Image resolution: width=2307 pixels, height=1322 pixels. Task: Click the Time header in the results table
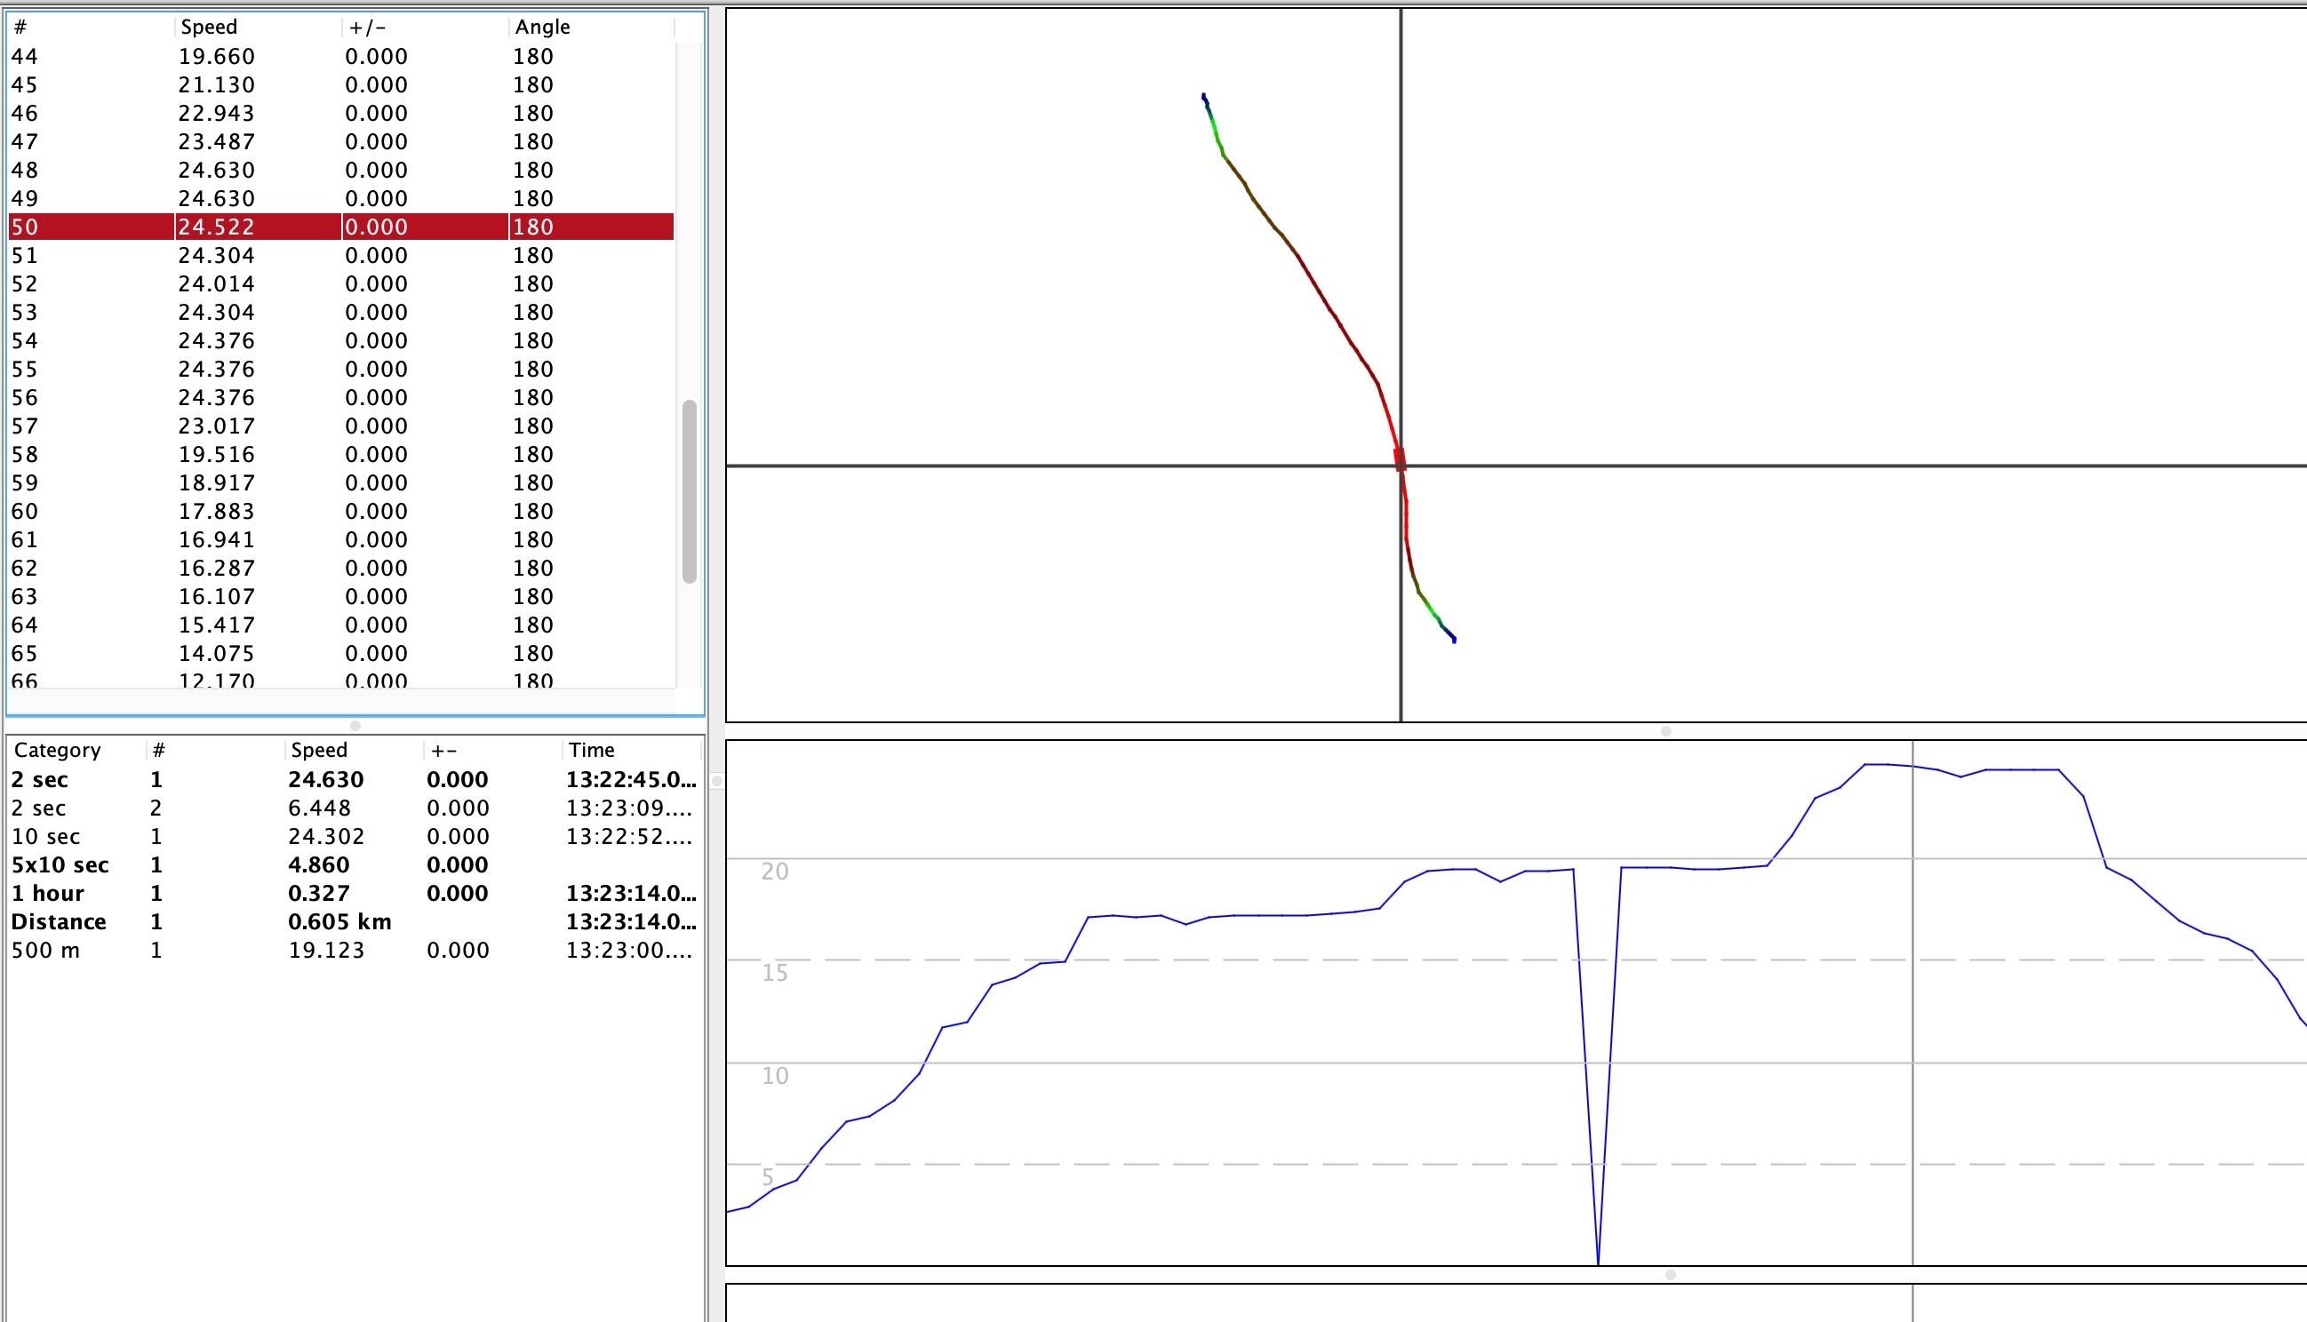(x=592, y=750)
